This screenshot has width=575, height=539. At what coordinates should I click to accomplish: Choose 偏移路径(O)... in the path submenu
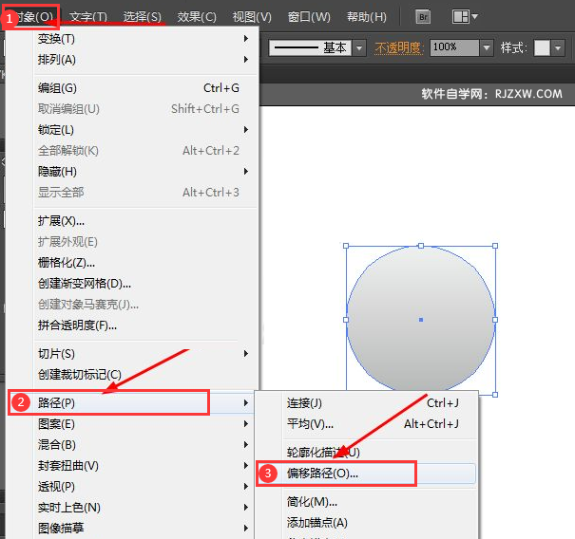click(x=367, y=474)
